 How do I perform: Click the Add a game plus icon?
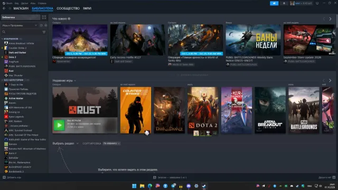pos(4,177)
